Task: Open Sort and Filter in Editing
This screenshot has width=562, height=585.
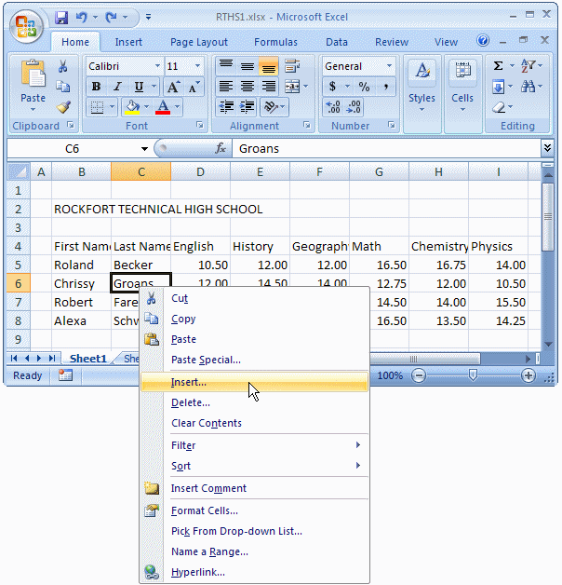Action: (529, 66)
